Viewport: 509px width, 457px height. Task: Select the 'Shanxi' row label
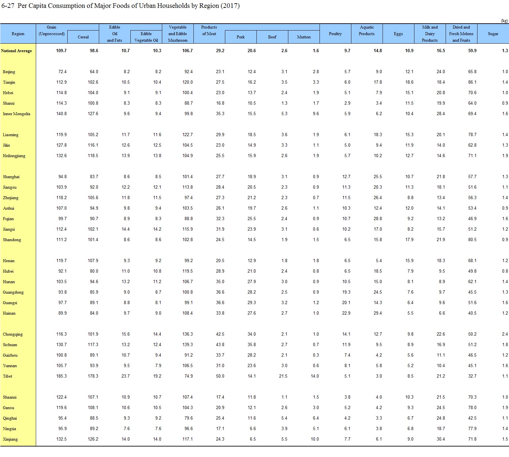(x=9, y=103)
